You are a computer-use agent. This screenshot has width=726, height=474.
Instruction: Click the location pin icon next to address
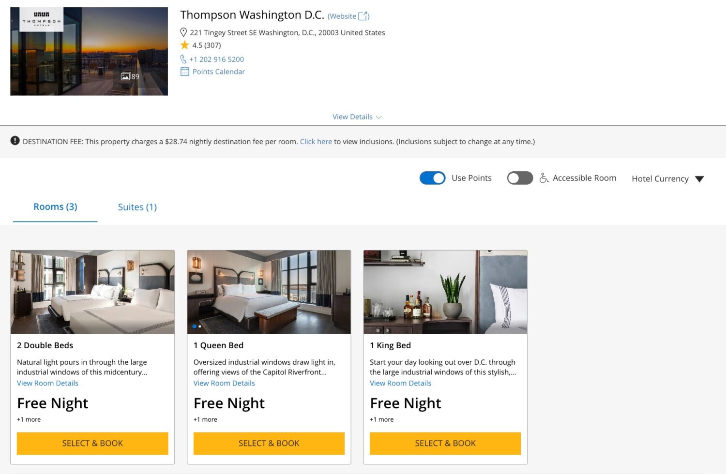184,32
